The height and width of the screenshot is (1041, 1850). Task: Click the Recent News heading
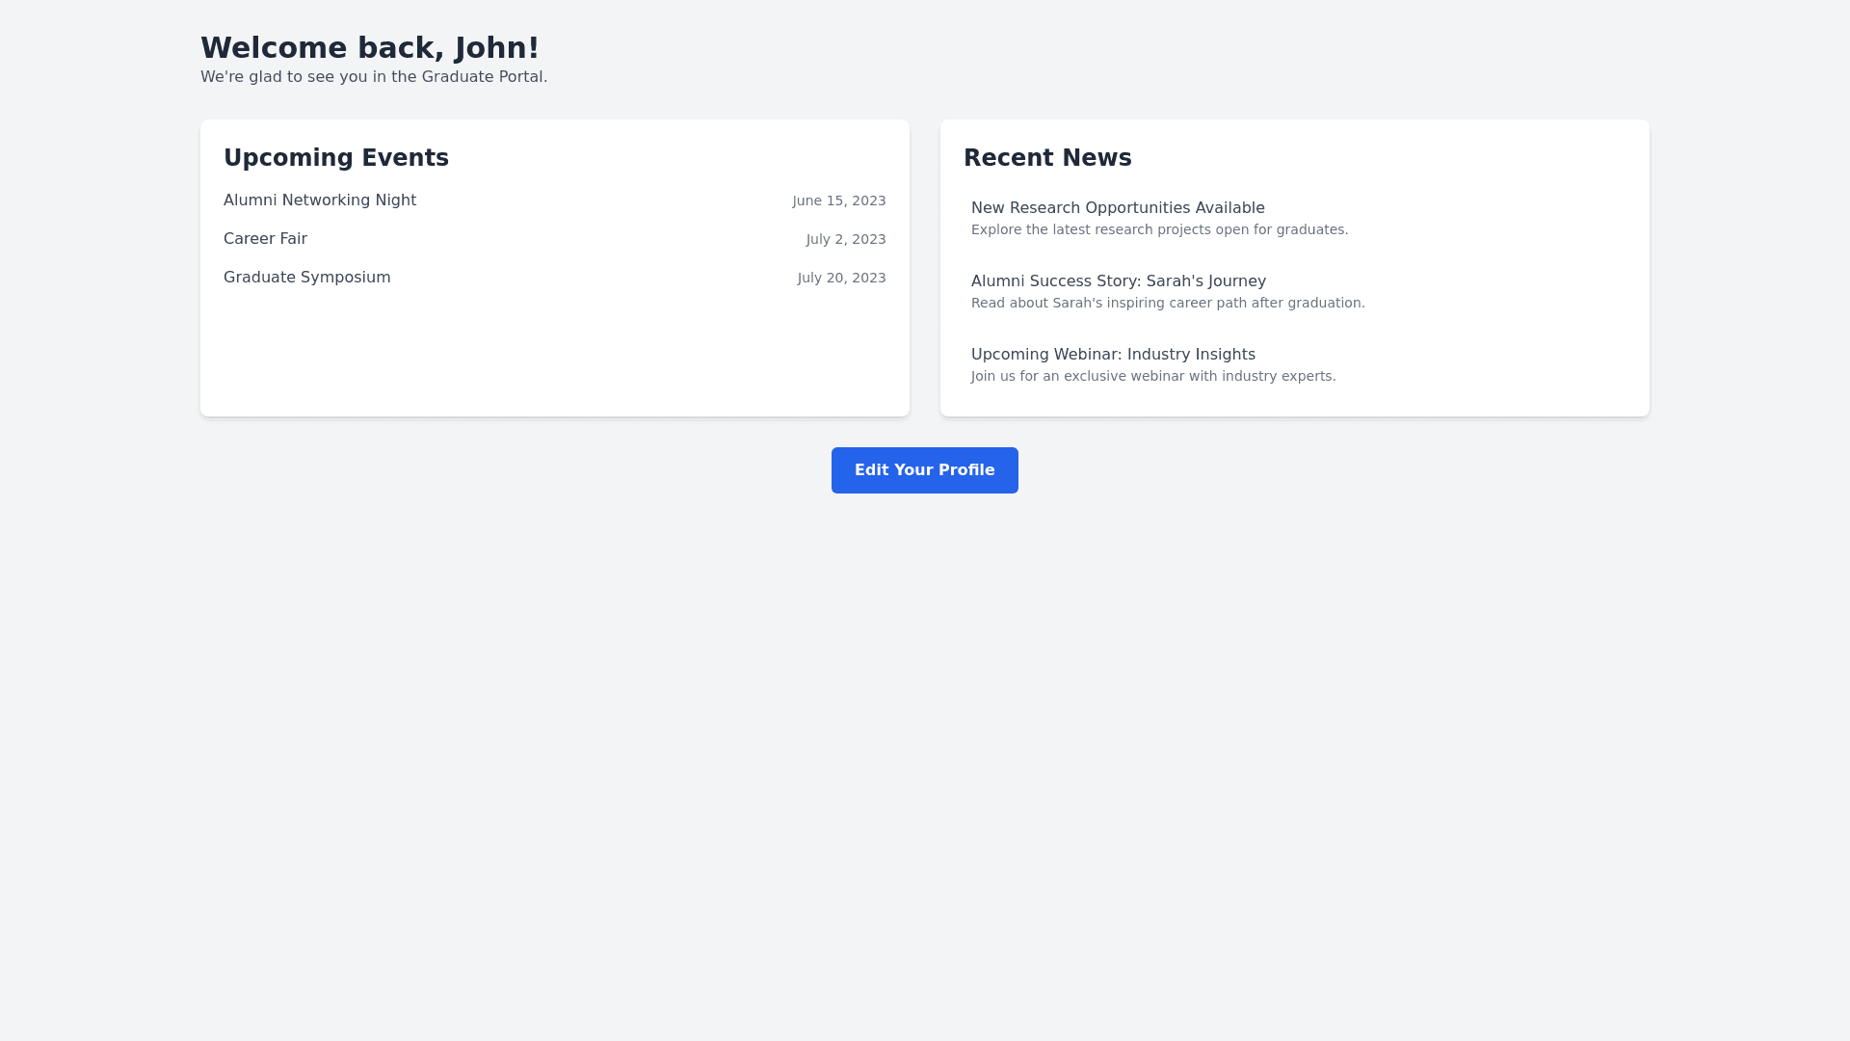[1046, 158]
